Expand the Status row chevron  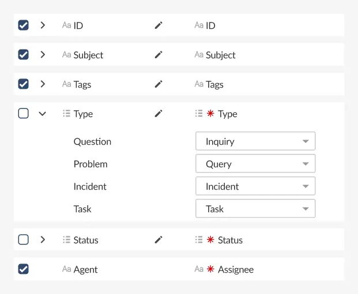(x=42, y=240)
